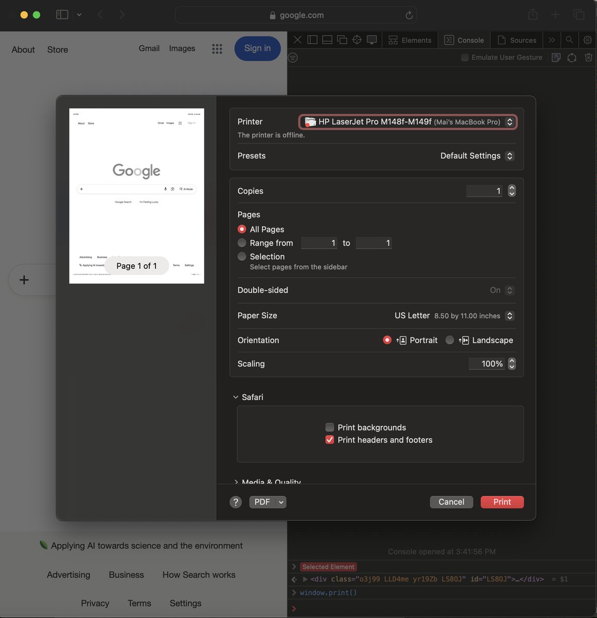This screenshot has height=618, width=597.
Task: Choose the Selection pages option
Action: [x=242, y=256]
